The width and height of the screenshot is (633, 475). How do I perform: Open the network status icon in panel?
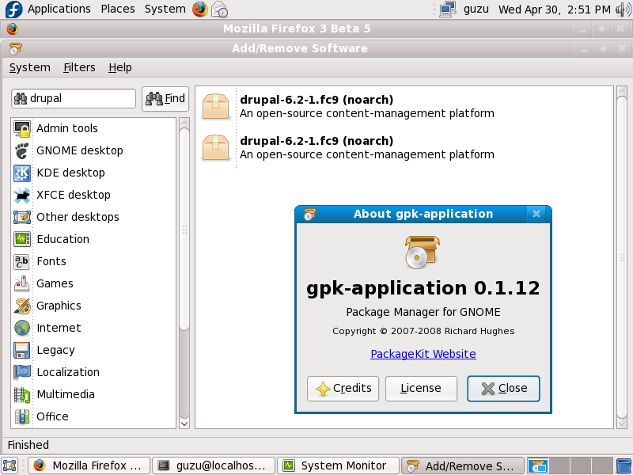448,9
